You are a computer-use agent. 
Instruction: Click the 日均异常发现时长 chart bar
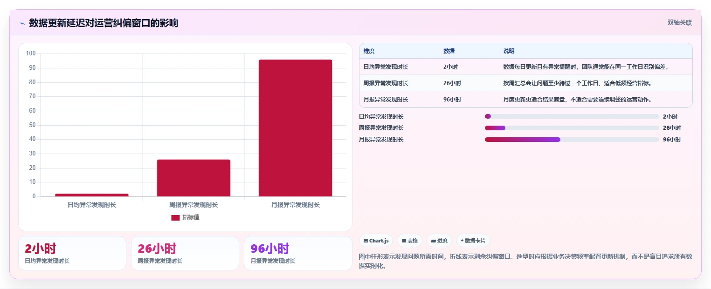pyautogui.click(x=91, y=195)
